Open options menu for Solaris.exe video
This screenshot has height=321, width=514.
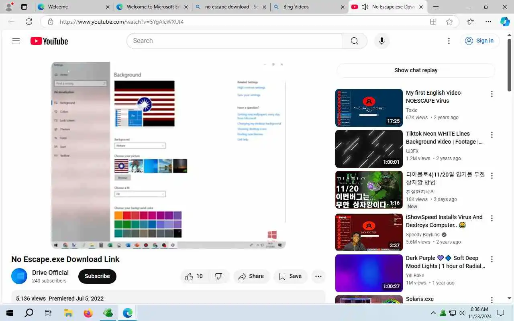click(492, 300)
